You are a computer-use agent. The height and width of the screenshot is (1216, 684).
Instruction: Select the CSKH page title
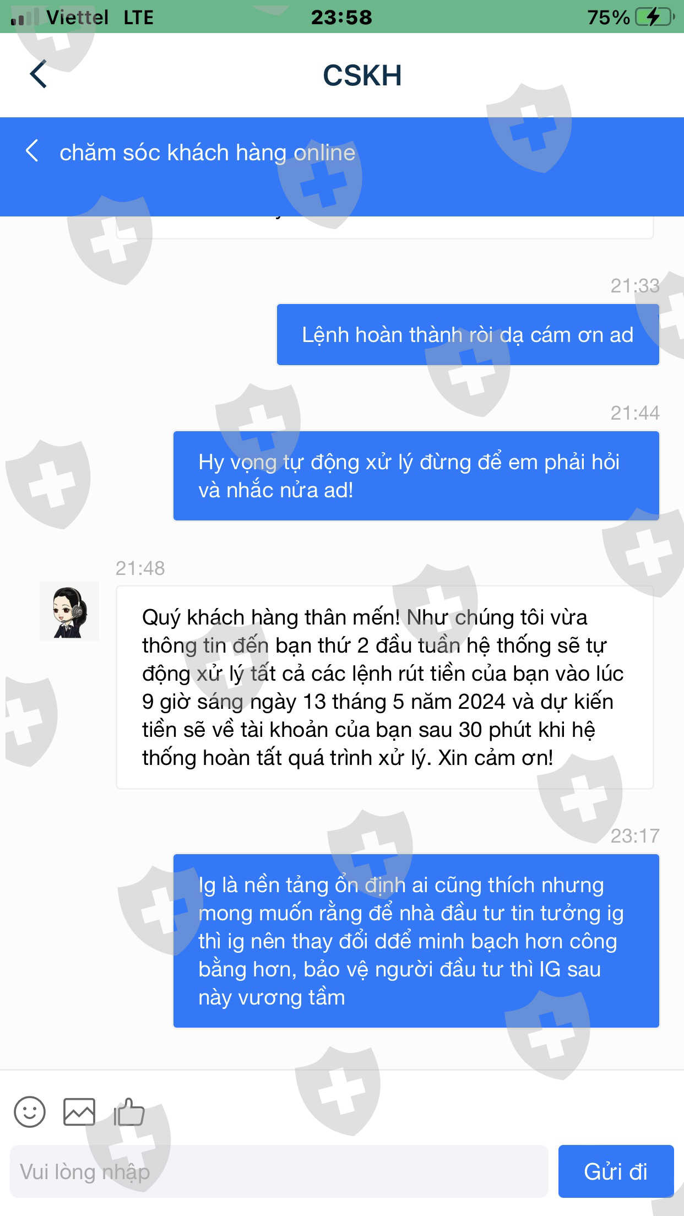point(362,75)
